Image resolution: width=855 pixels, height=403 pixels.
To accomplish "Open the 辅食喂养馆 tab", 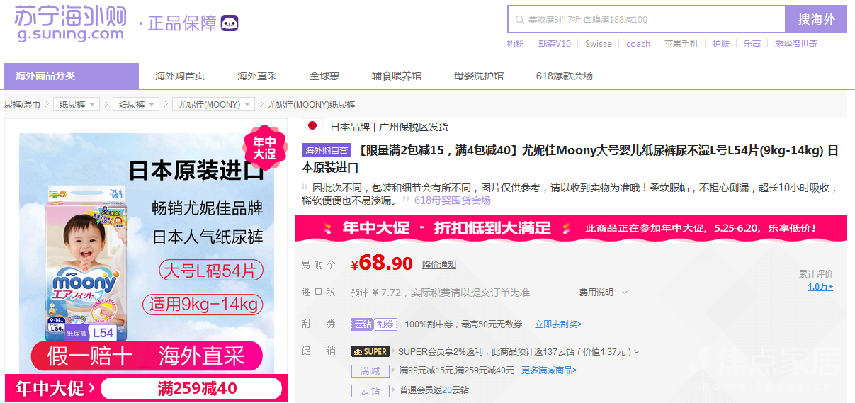I will point(397,76).
